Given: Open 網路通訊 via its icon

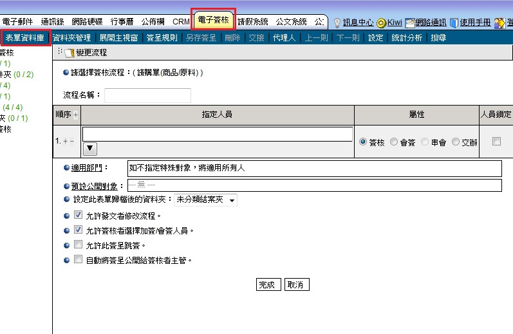Looking at the screenshot, I should coord(409,23).
